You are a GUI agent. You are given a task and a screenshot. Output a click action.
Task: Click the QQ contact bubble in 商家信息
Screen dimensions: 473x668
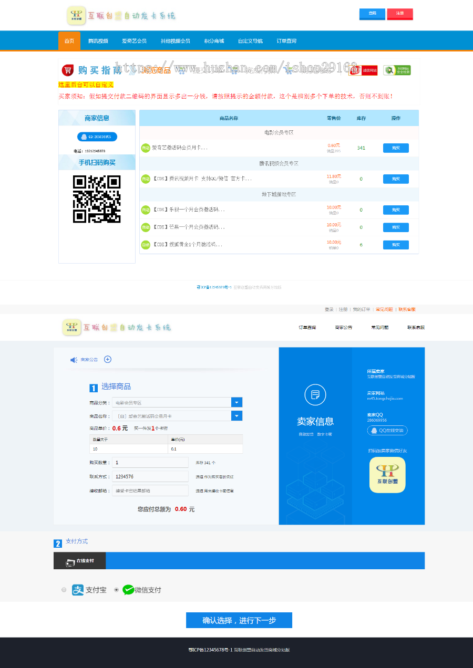pos(97,137)
